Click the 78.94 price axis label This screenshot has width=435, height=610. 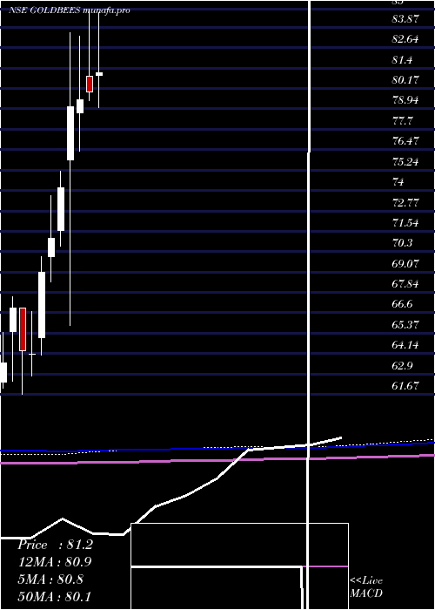coord(405,100)
